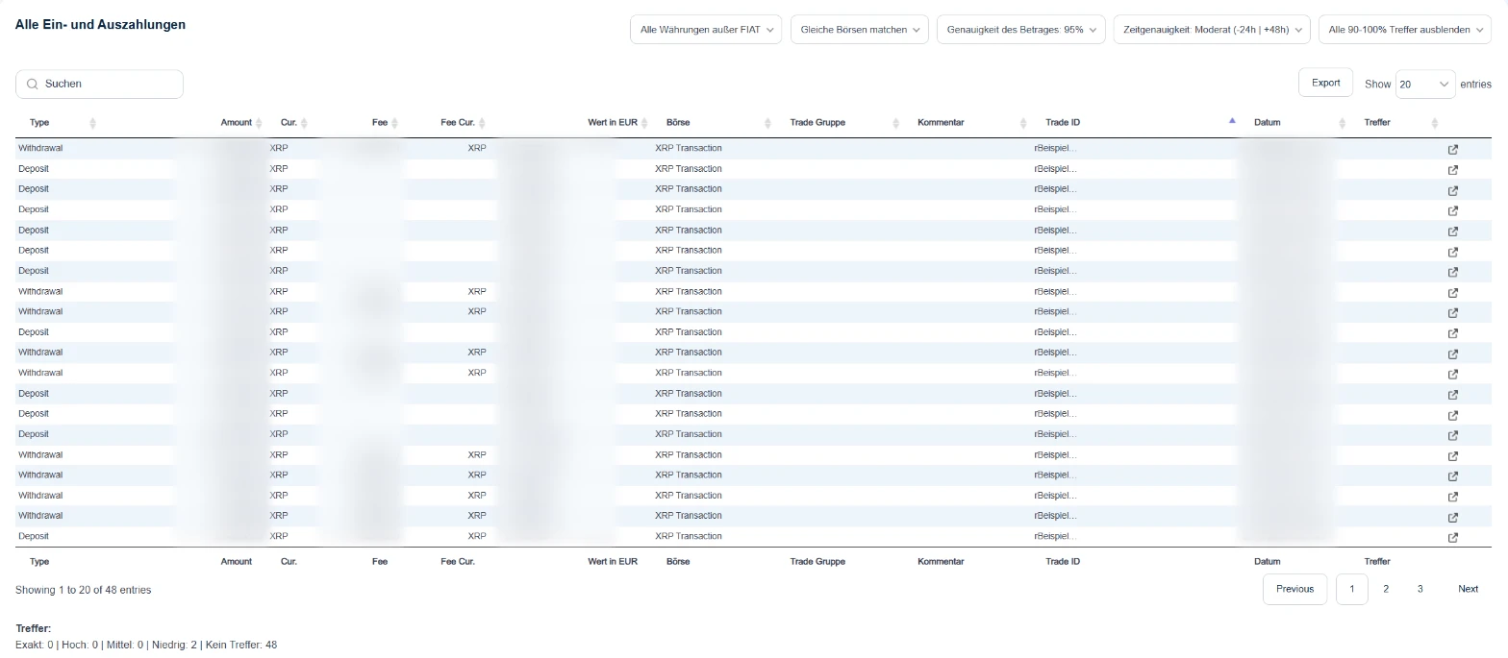Sort by Treffer column header arrows
1508x658 pixels.
point(1435,123)
